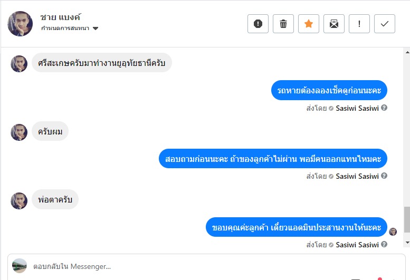Screen dimensions: 410x280
Task: Click the seen-by avatar beside last message
Action: [393, 231]
